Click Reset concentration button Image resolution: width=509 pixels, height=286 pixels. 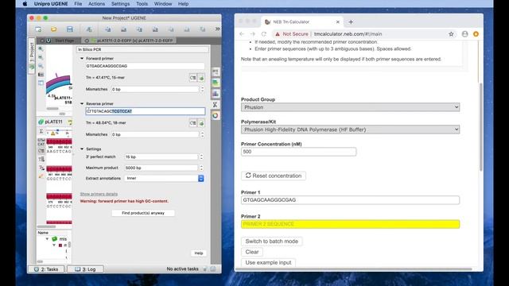[x=274, y=176]
